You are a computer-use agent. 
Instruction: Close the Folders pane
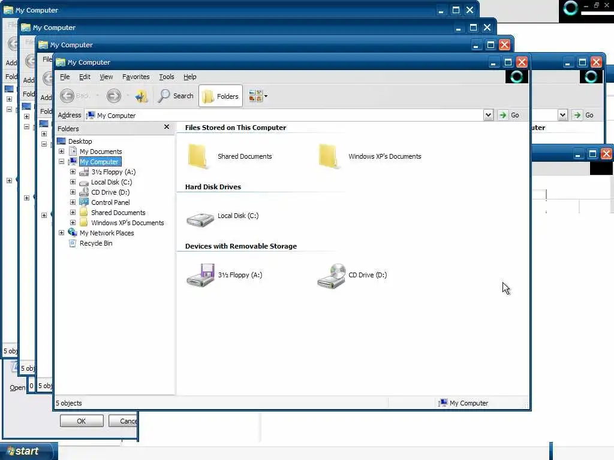pyautogui.click(x=167, y=127)
